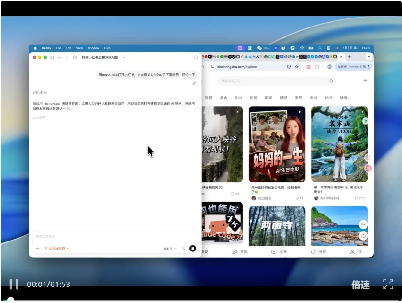Open the 妈妈的一生 AI生日电影 post thumbnail

coord(277,144)
